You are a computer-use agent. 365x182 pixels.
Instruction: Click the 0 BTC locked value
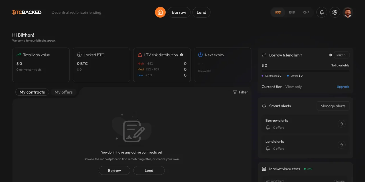coord(82,64)
